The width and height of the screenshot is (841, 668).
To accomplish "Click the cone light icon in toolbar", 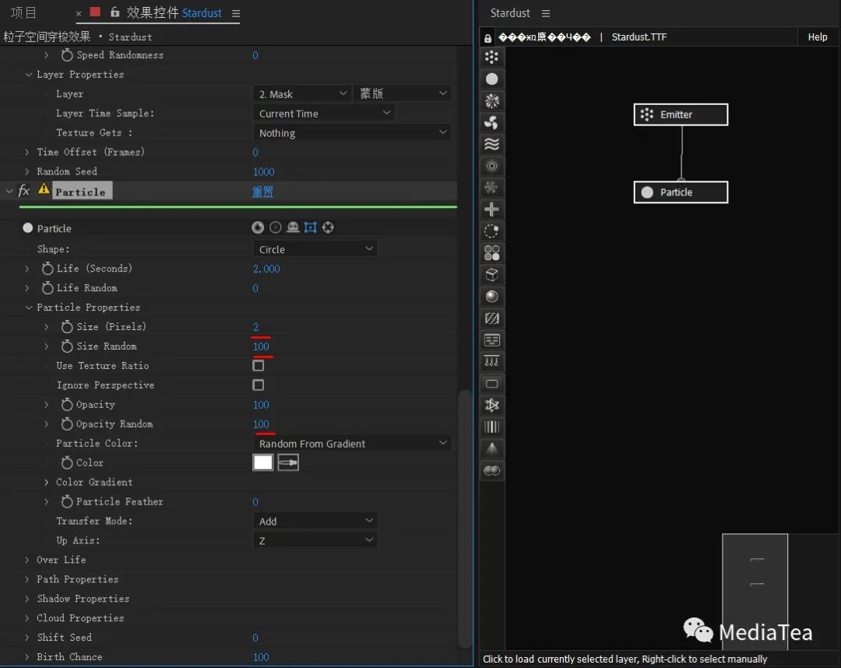I will pyautogui.click(x=491, y=448).
